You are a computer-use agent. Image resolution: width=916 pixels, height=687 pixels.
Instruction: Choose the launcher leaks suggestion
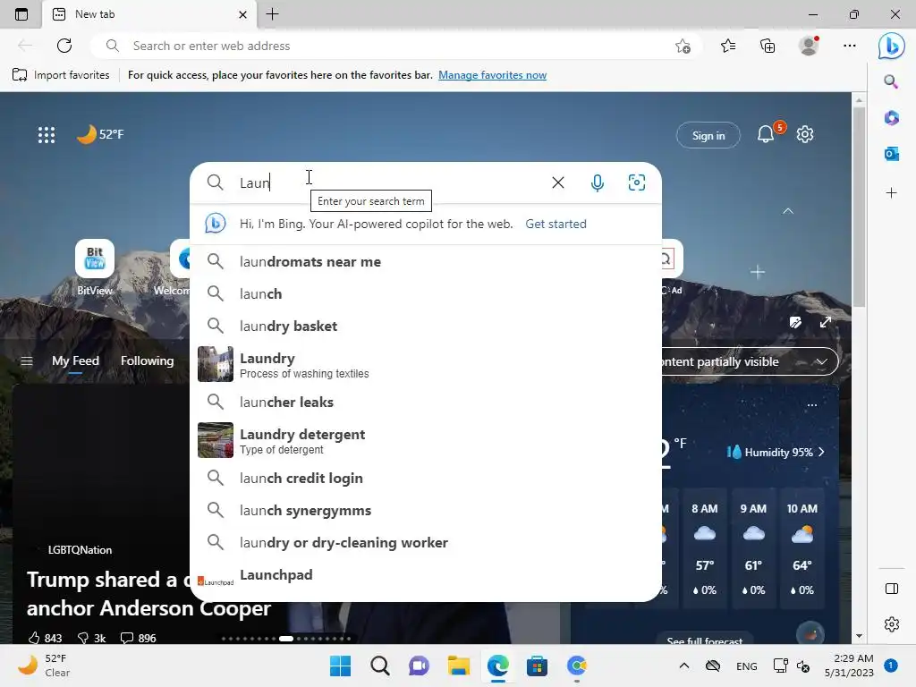(426, 402)
